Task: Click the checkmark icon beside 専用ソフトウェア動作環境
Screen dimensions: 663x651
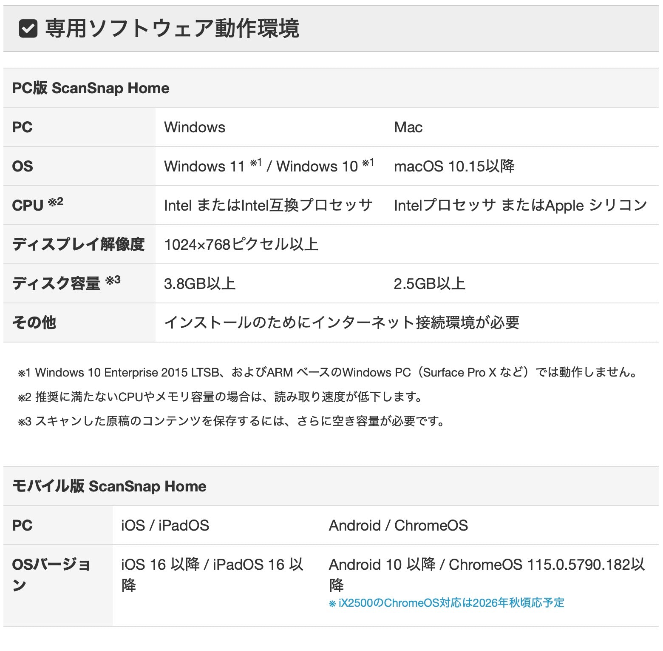Action: (x=28, y=29)
